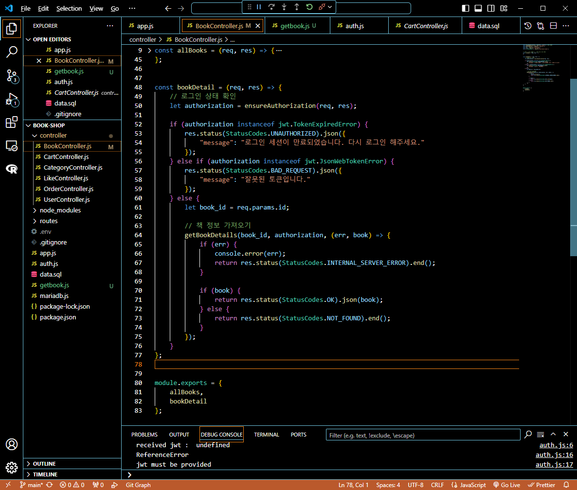Click Prettier in status bar

541,485
